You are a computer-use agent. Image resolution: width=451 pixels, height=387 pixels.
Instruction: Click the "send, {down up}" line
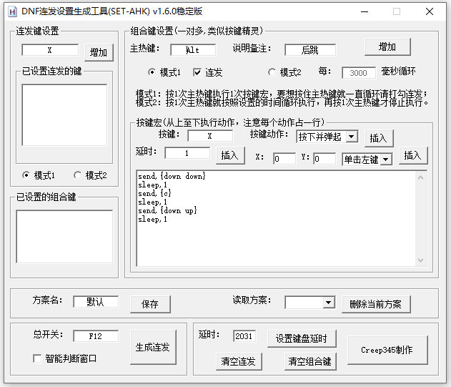point(167,210)
